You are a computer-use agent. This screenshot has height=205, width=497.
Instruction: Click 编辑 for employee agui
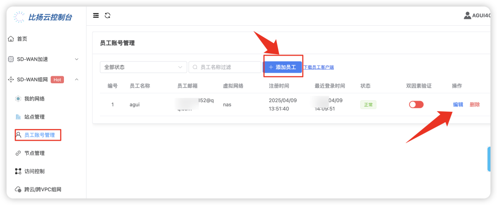[458, 104]
